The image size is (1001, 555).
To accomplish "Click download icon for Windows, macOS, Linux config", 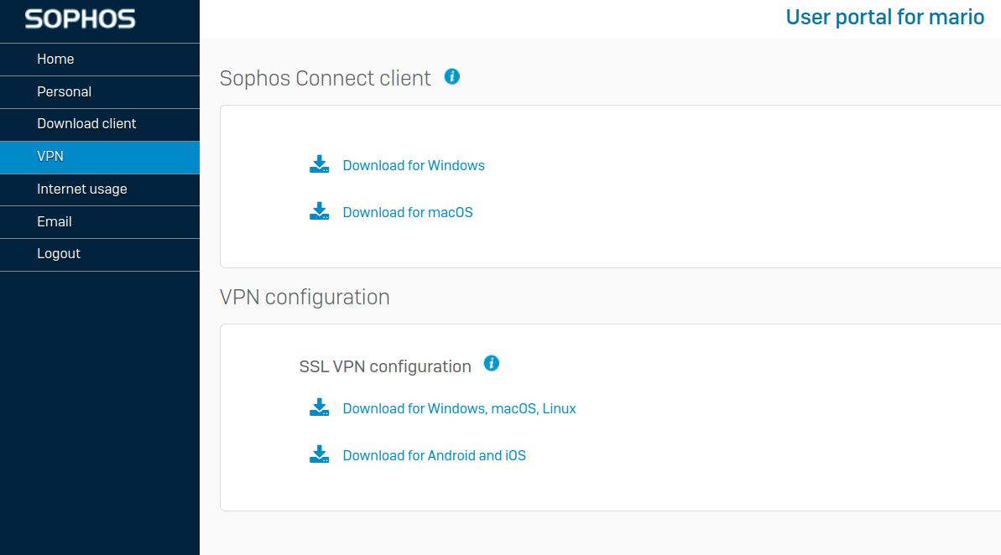I will point(319,407).
